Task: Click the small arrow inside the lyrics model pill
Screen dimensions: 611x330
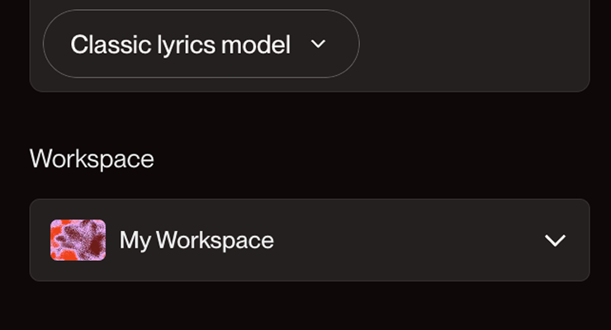Action: [x=319, y=45]
